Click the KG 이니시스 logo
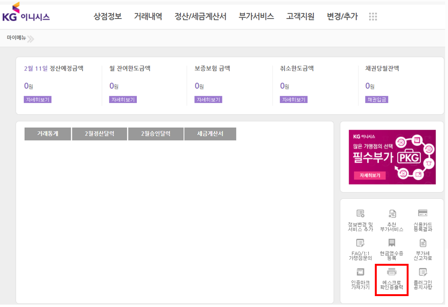This screenshot has width=448, height=307. pyautogui.click(x=26, y=12)
